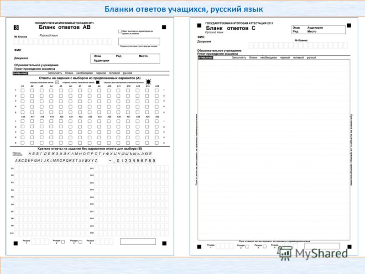The width and height of the screenshot is (365, 274).
Task: Mark answer 3 for question A22
Action: (x=80, y=132)
